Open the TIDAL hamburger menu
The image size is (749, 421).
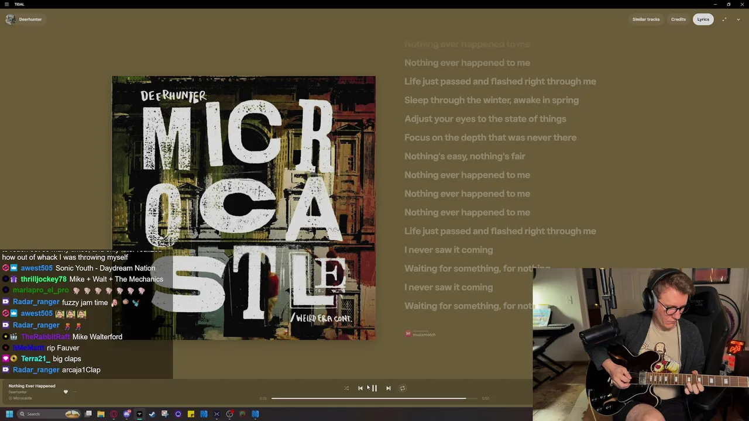pyautogui.click(x=6, y=4)
